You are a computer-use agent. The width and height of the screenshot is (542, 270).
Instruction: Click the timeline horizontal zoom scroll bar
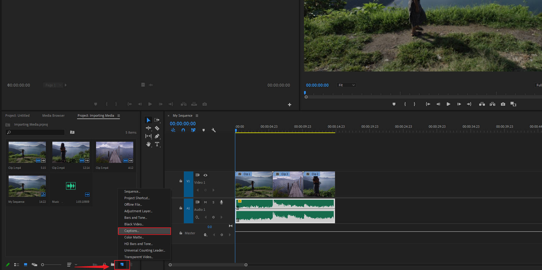pos(208,265)
